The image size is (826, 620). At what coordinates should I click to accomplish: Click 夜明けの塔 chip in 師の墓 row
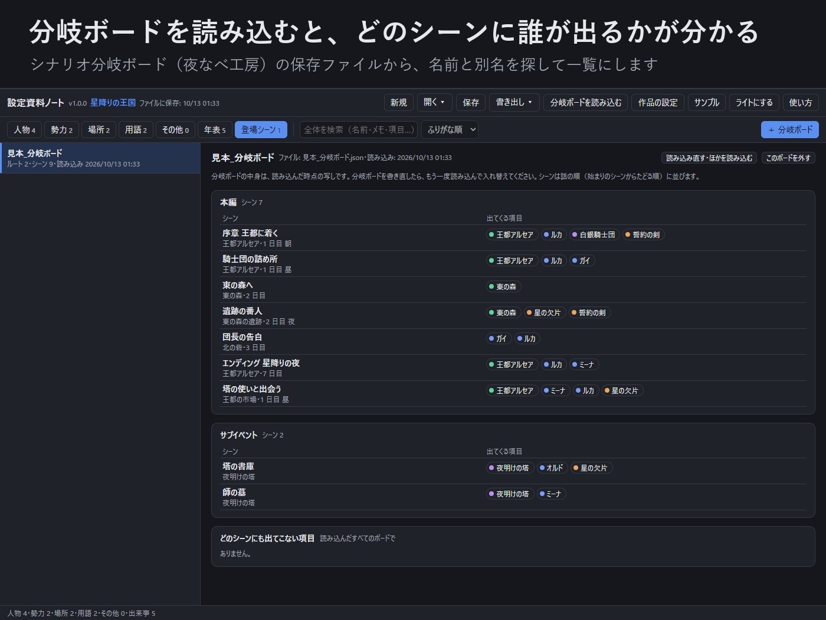point(509,494)
